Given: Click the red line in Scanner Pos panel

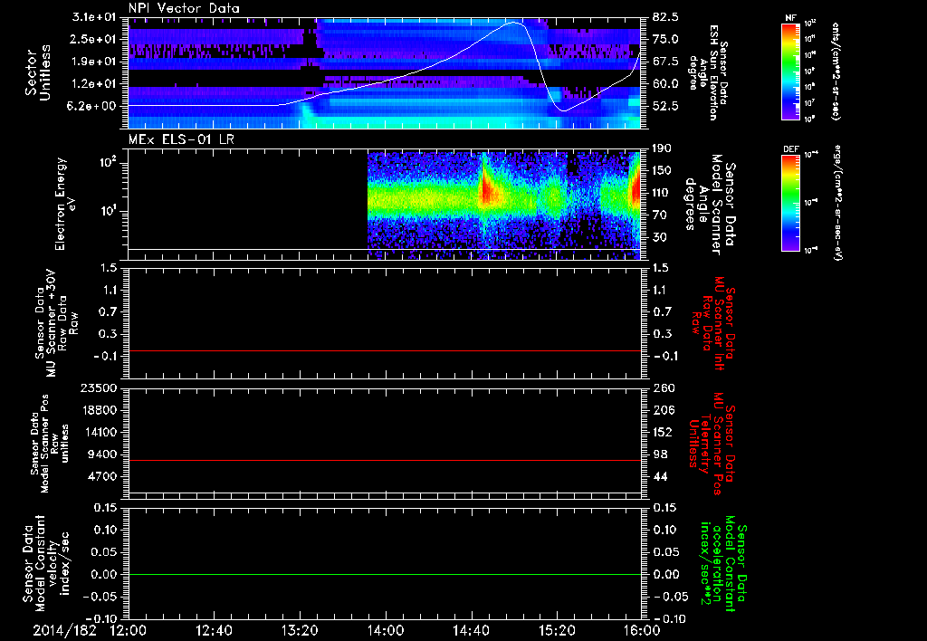Looking at the screenshot, I should (x=385, y=460).
